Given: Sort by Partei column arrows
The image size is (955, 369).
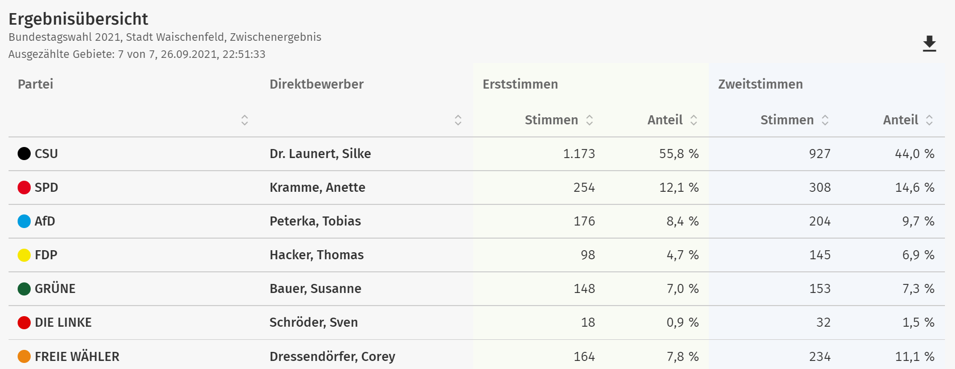Looking at the screenshot, I should pos(245,120).
